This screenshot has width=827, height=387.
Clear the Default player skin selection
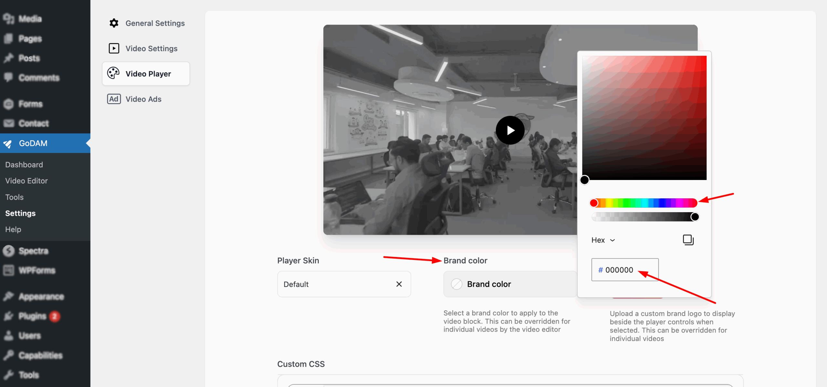pos(399,284)
